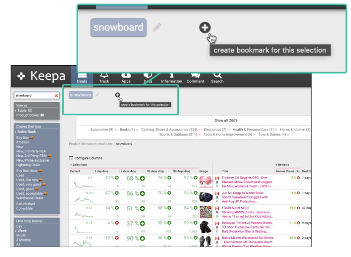
Task: Choose Buy Box Used deal type
Action: pos(29,171)
